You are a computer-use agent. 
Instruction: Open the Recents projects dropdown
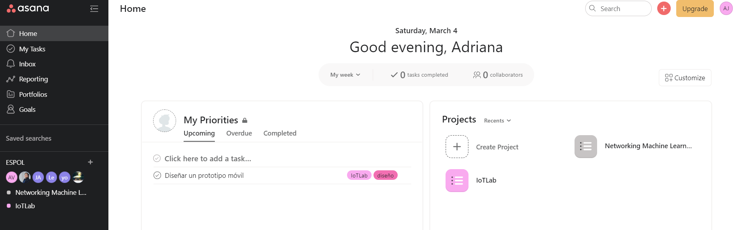(497, 121)
